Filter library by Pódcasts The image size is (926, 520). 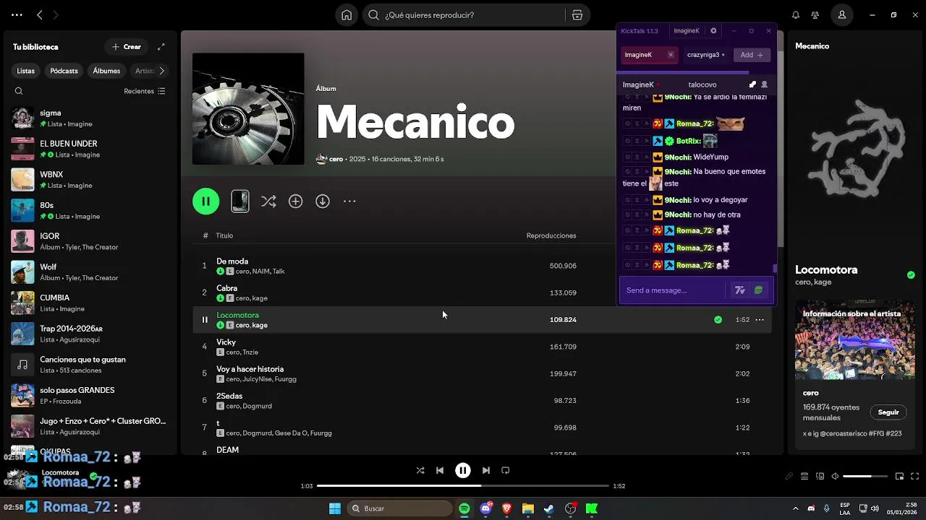(x=64, y=71)
